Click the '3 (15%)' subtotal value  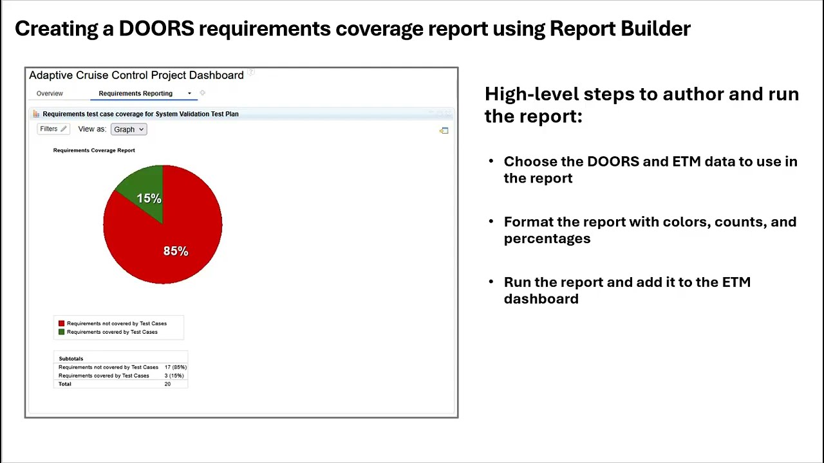[x=174, y=376]
